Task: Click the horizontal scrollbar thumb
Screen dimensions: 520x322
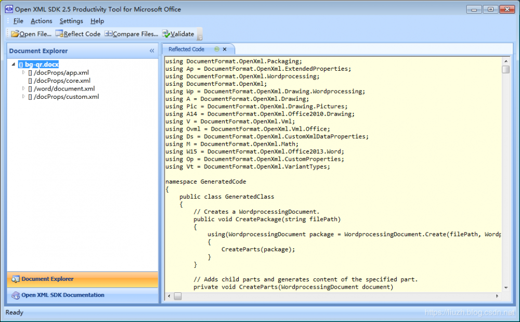Action: coord(178,296)
